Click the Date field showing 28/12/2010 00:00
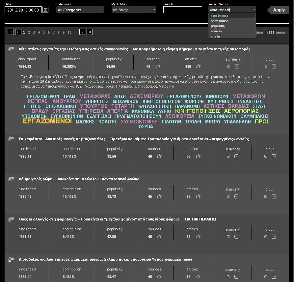Screen dimensions: 294x282 pos(23,10)
